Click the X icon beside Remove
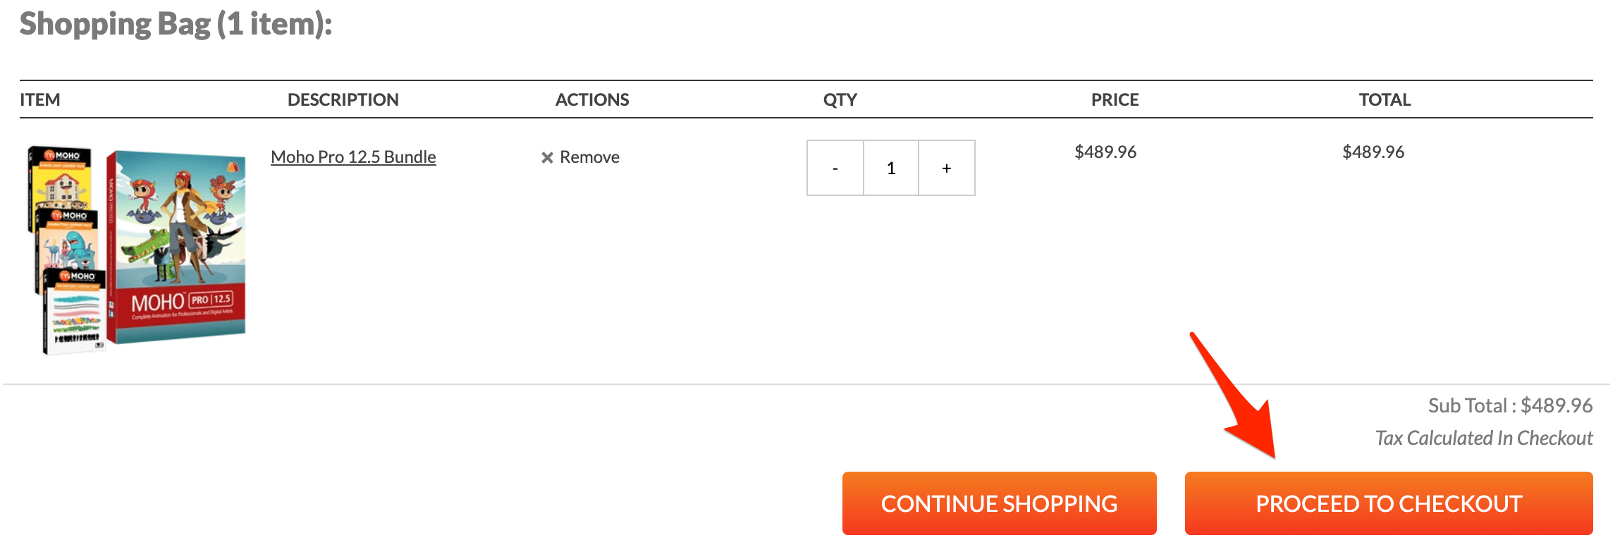The image size is (1620, 557). 546,157
